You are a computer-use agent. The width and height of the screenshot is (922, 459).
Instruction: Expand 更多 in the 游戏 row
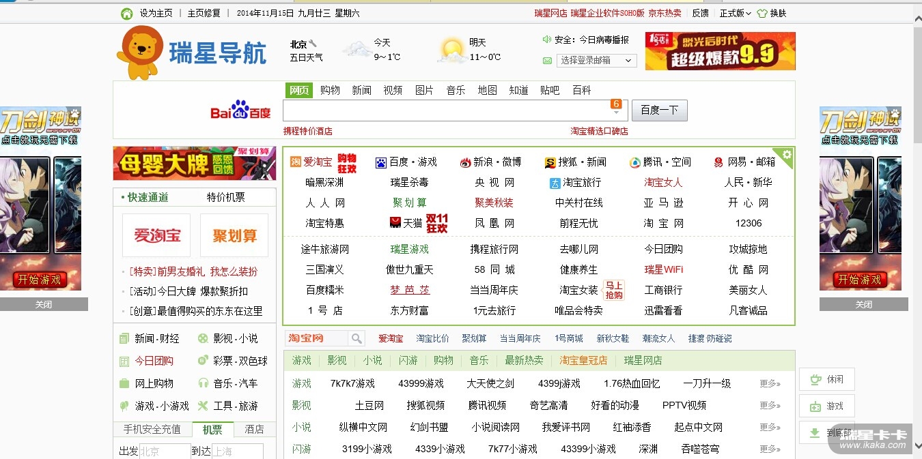[770, 384]
